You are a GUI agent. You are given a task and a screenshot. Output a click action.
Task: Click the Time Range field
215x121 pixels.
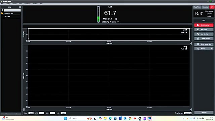pyautogui.click(x=188, y=113)
